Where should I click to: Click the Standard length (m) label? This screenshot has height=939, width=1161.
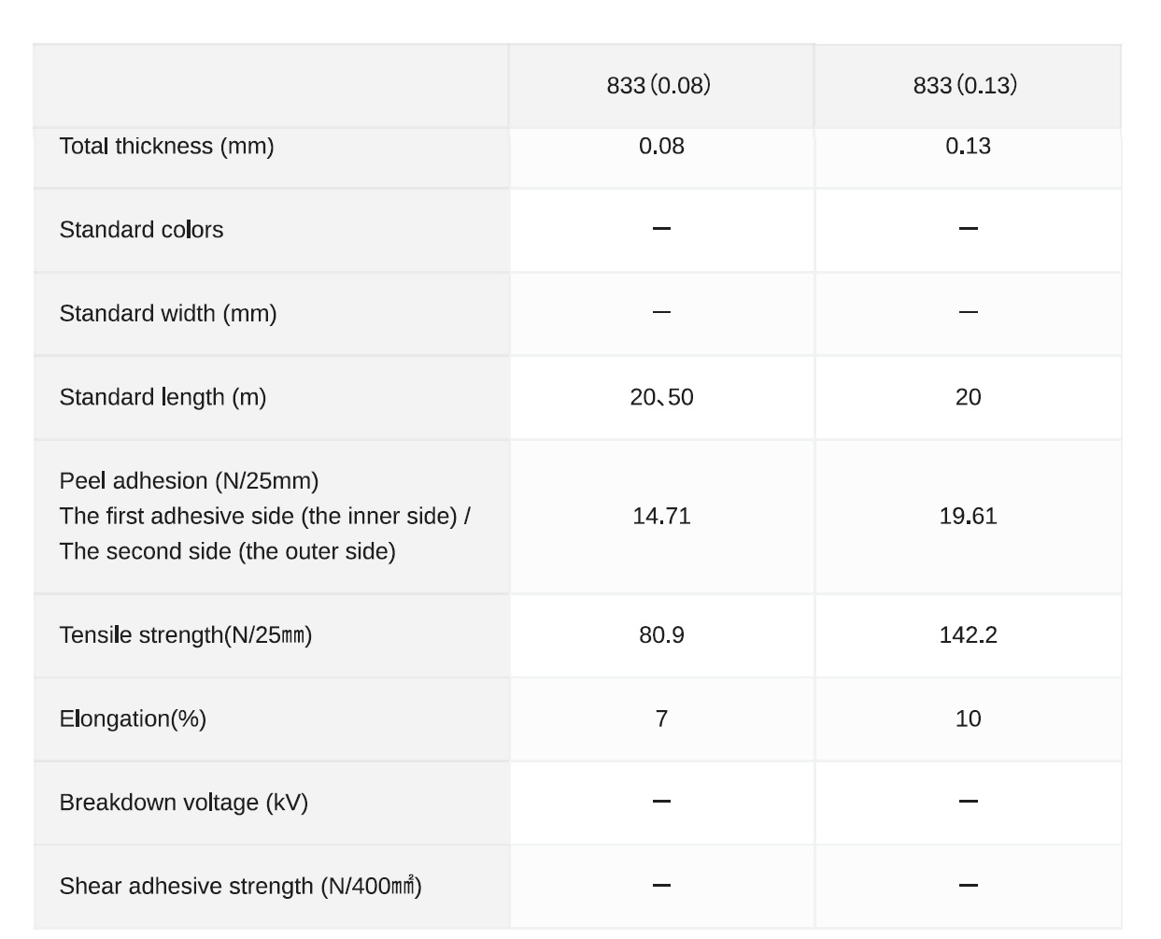coord(163,397)
